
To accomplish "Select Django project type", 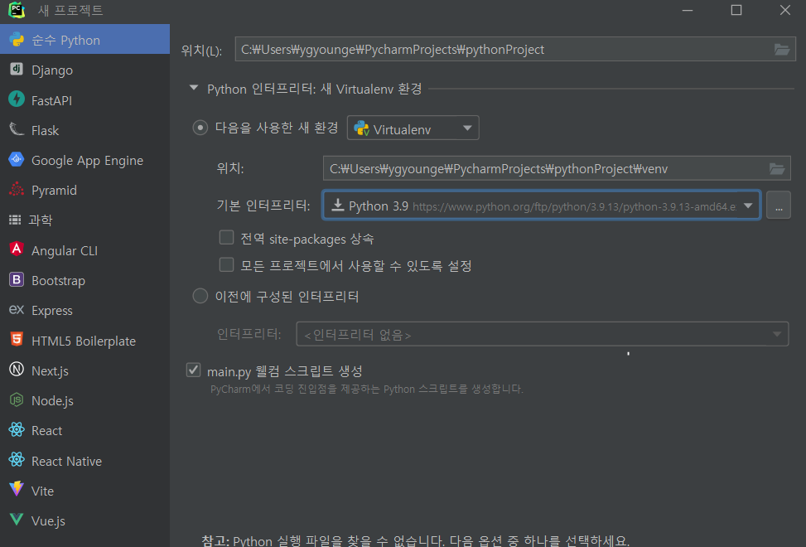I will (x=84, y=70).
